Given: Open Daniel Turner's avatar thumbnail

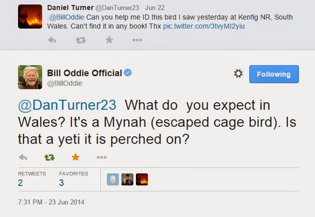Looking at the screenshot, I should (29, 16).
